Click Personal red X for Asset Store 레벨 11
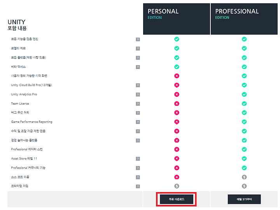Screen dimensions: 280x210 (x=177, y=158)
